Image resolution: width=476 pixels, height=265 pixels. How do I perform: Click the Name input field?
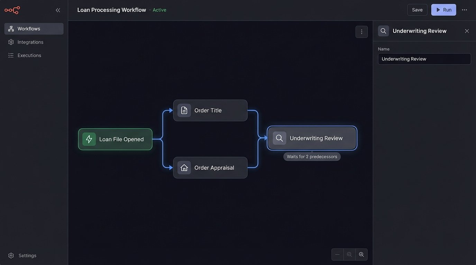pyautogui.click(x=424, y=59)
